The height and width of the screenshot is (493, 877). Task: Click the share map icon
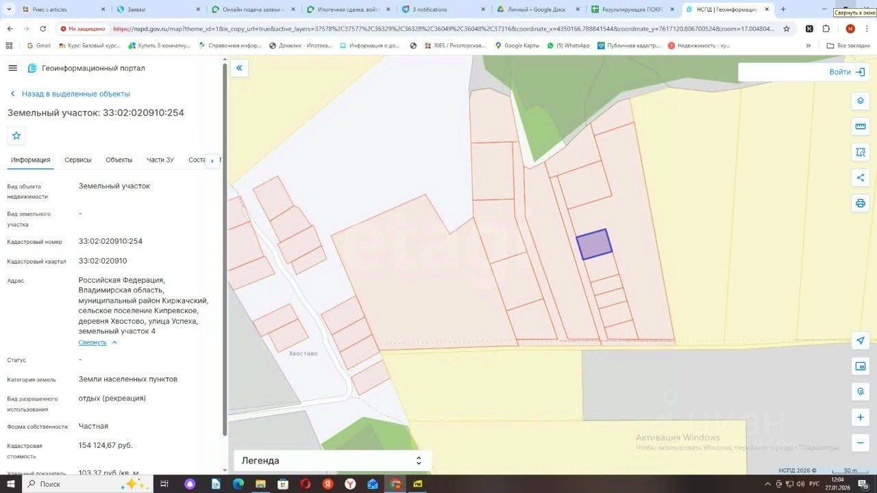pyautogui.click(x=861, y=178)
